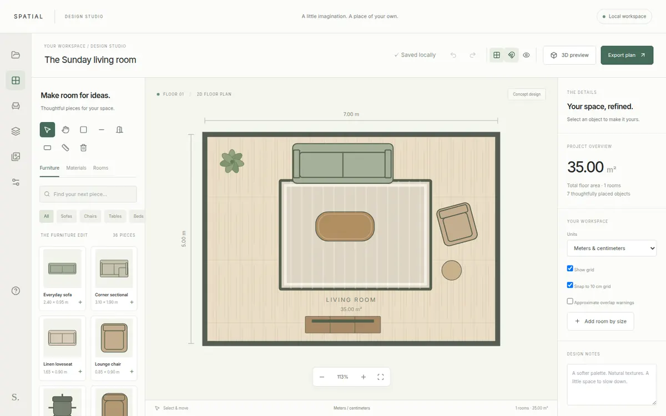666x416 pixels.
Task: Select the Corner sectional thumbnail
Action: point(114,268)
